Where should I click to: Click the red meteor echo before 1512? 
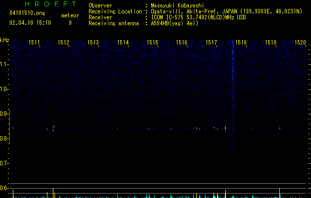click(x=53, y=129)
